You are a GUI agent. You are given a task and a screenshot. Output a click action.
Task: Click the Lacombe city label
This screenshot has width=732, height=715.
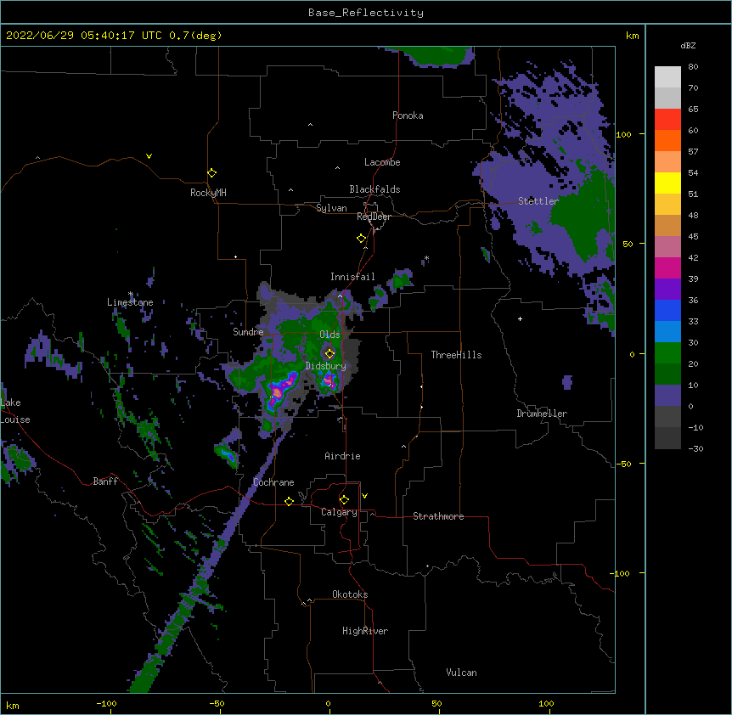pos(382,162)
